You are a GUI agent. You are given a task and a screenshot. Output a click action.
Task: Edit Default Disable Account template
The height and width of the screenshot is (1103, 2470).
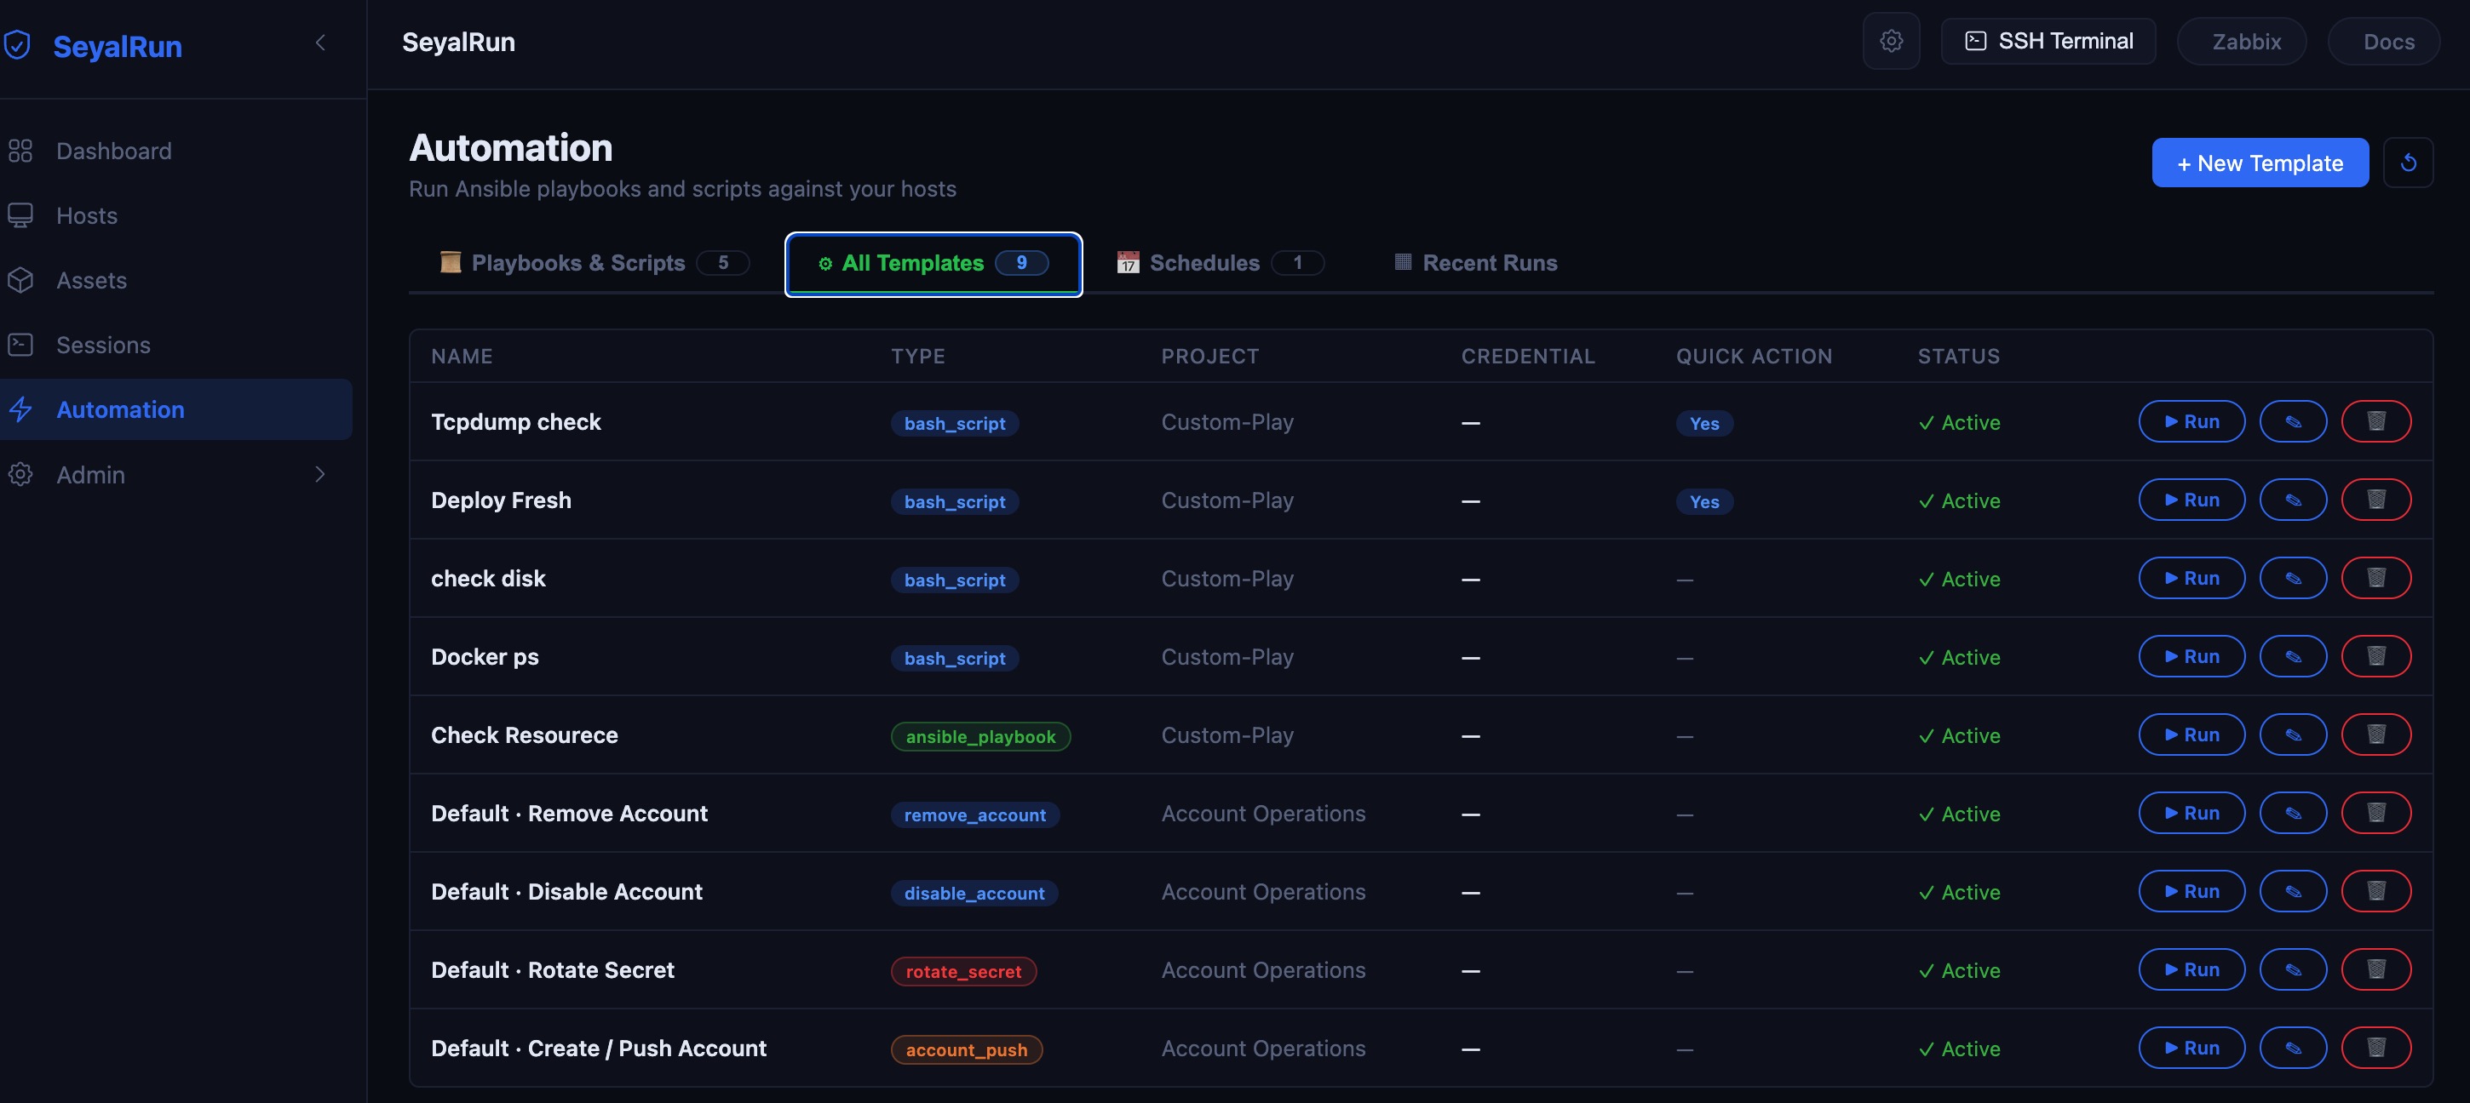coord(2294,891)
